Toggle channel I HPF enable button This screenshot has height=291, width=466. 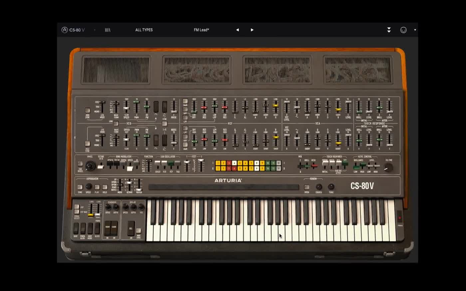pos(185,109)
